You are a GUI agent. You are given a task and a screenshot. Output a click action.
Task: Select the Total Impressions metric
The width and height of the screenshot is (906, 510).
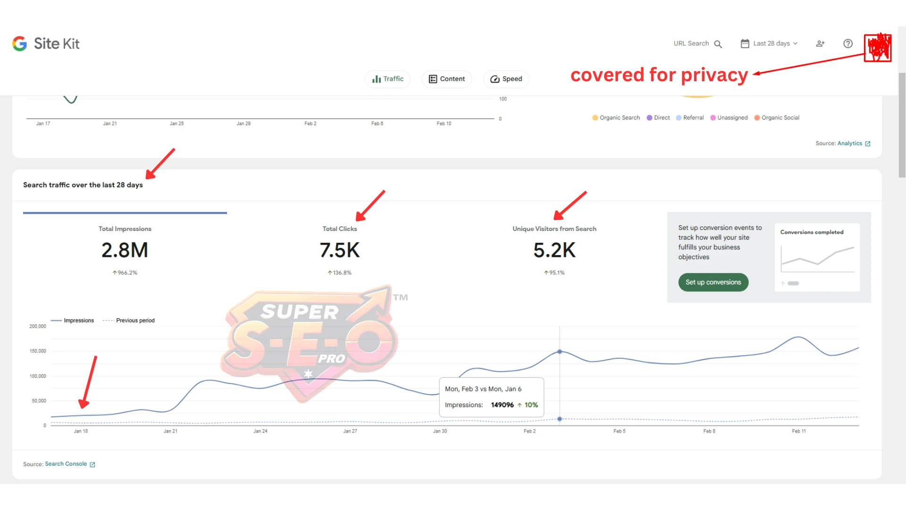point(125,250)
